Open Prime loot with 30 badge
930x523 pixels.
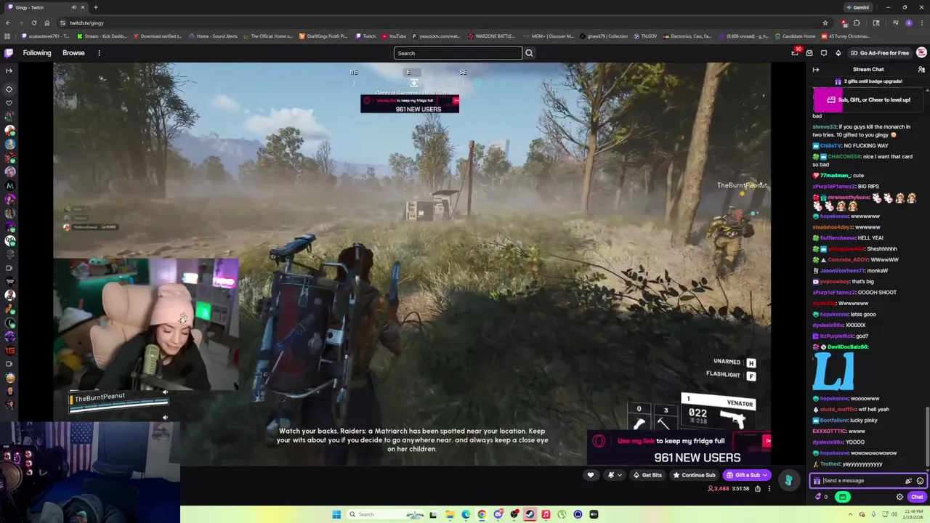796,52
